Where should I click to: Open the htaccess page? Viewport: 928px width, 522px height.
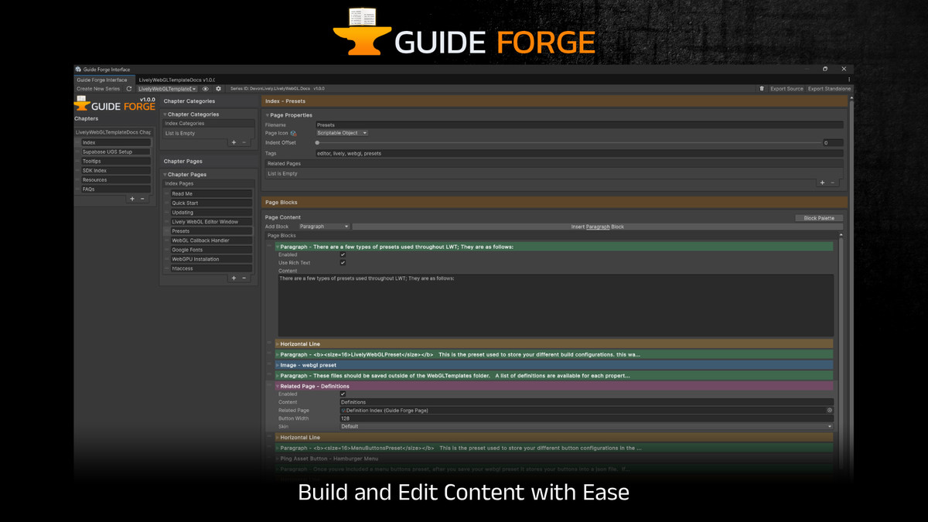(211, 268)
